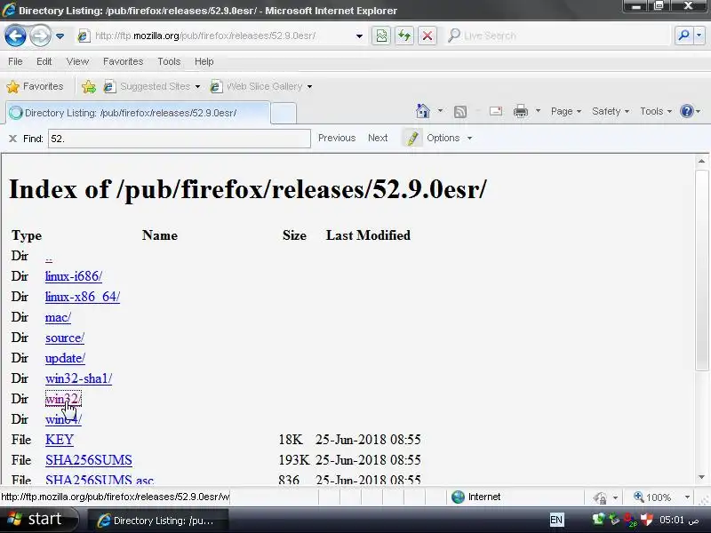Click the Print icon
This screenshot has height=533, width=711.
coord(521,111)
